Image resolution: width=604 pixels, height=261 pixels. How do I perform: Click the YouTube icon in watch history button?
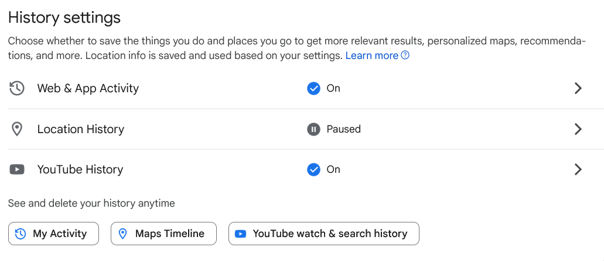(240, 234)
